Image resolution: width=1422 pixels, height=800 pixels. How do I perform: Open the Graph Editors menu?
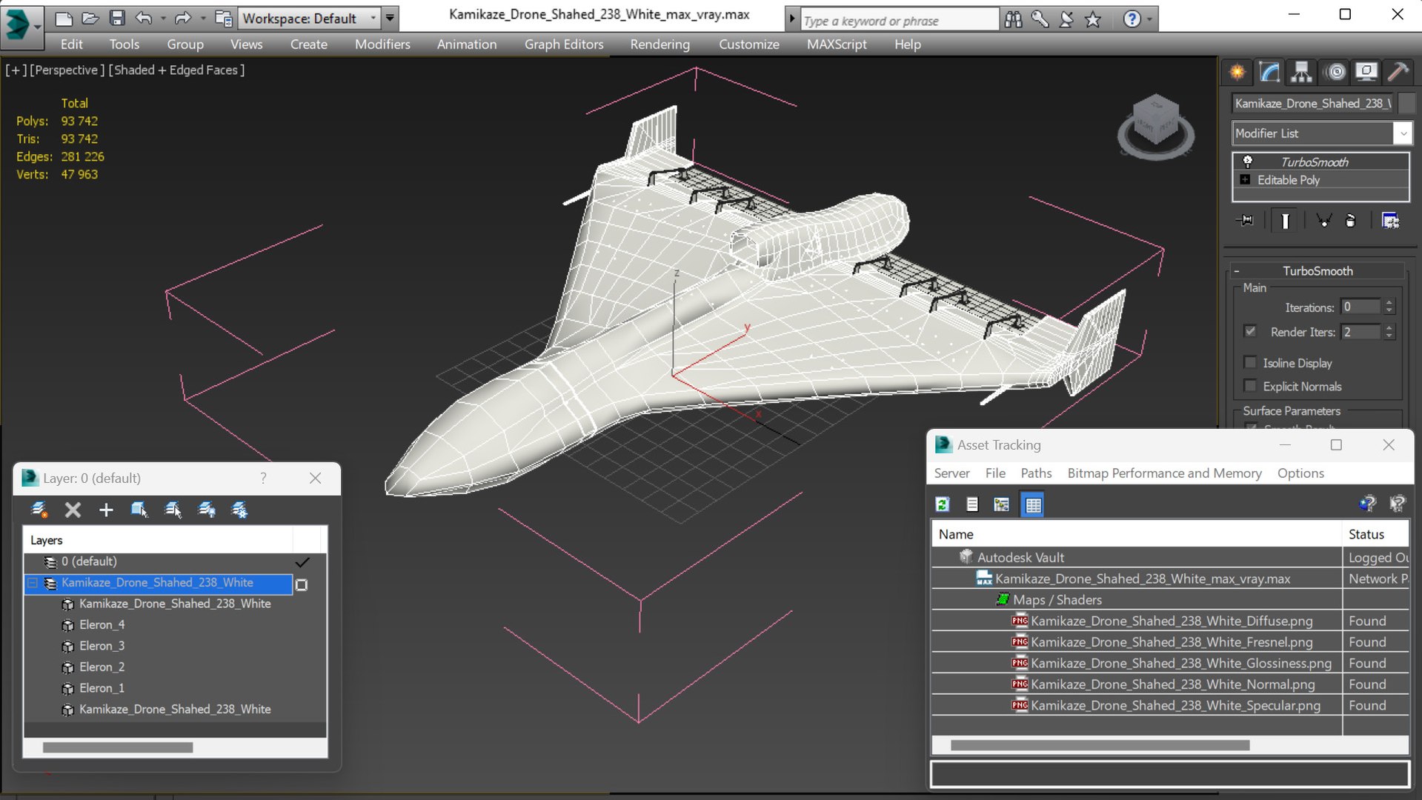point(563,44)
